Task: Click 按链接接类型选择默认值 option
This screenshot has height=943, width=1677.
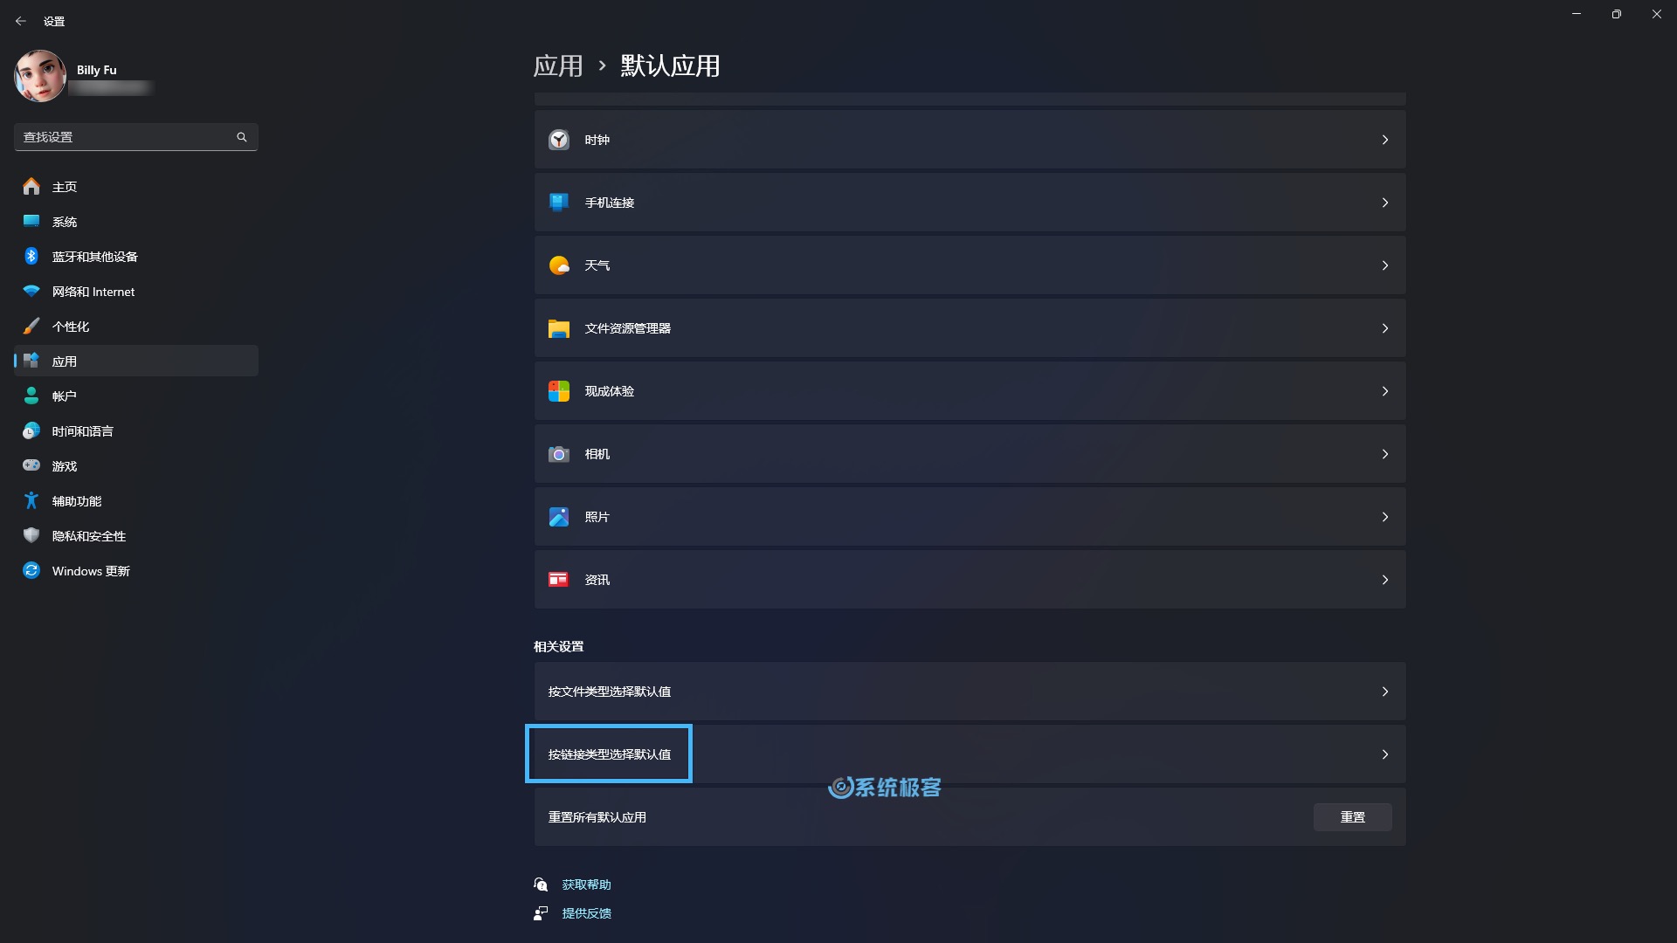Action: coord(608,754)
